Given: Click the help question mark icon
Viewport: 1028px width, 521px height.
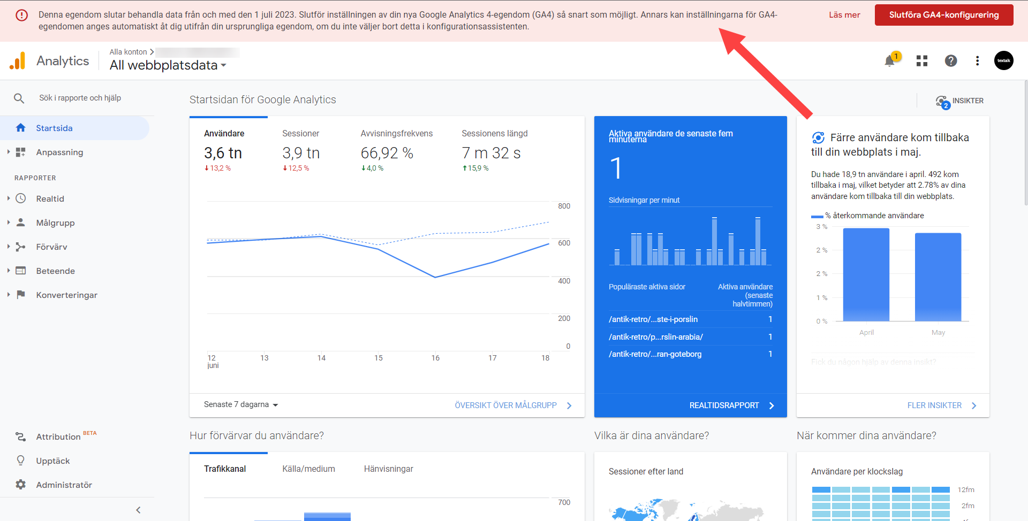Looking at the screenshot, I should coord(950,61).
